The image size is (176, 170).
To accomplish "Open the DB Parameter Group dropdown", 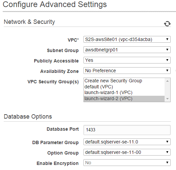I will pos(127,142).
